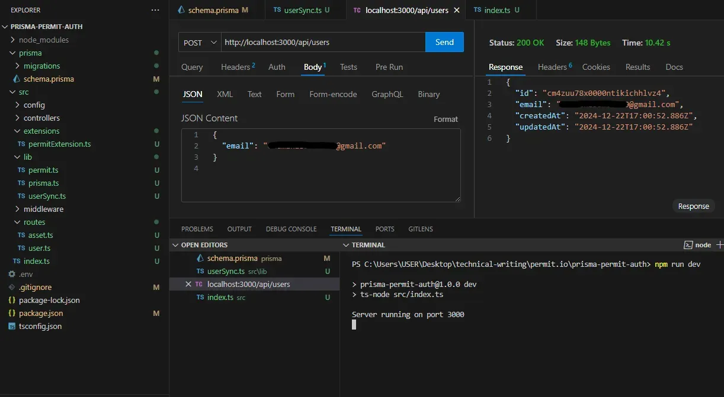Select the XML body type
Image resolution: width=724 pixels, height=397 pixels.
point(225,94)
